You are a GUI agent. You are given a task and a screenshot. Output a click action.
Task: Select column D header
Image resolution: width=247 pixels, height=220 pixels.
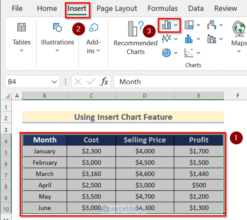pyautogui.click(x=145, y=96)
